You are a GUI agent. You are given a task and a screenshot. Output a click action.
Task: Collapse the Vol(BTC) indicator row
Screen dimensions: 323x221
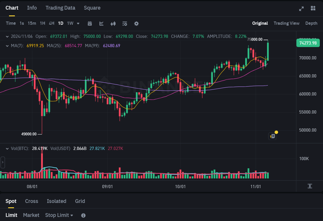coord(7,148)
